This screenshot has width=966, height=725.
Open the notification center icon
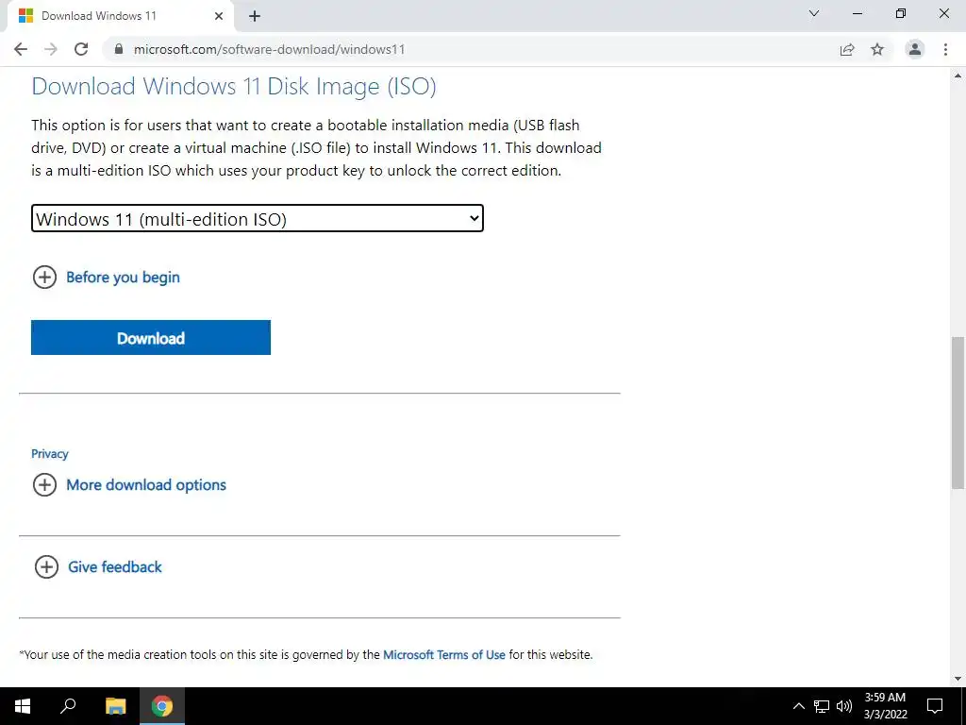click(935, 706)
